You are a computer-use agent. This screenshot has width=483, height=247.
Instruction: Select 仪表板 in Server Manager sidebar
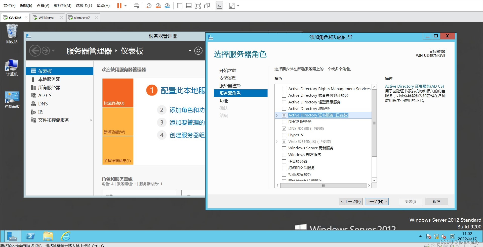point(59,71)
